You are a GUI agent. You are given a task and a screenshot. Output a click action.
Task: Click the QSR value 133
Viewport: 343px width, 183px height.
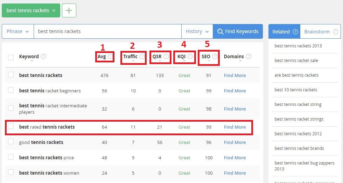(160, 75)
